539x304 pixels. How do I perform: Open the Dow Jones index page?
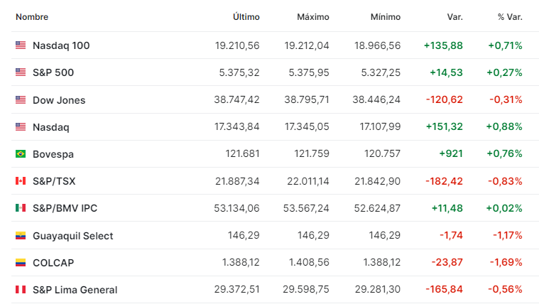[59, 100]
